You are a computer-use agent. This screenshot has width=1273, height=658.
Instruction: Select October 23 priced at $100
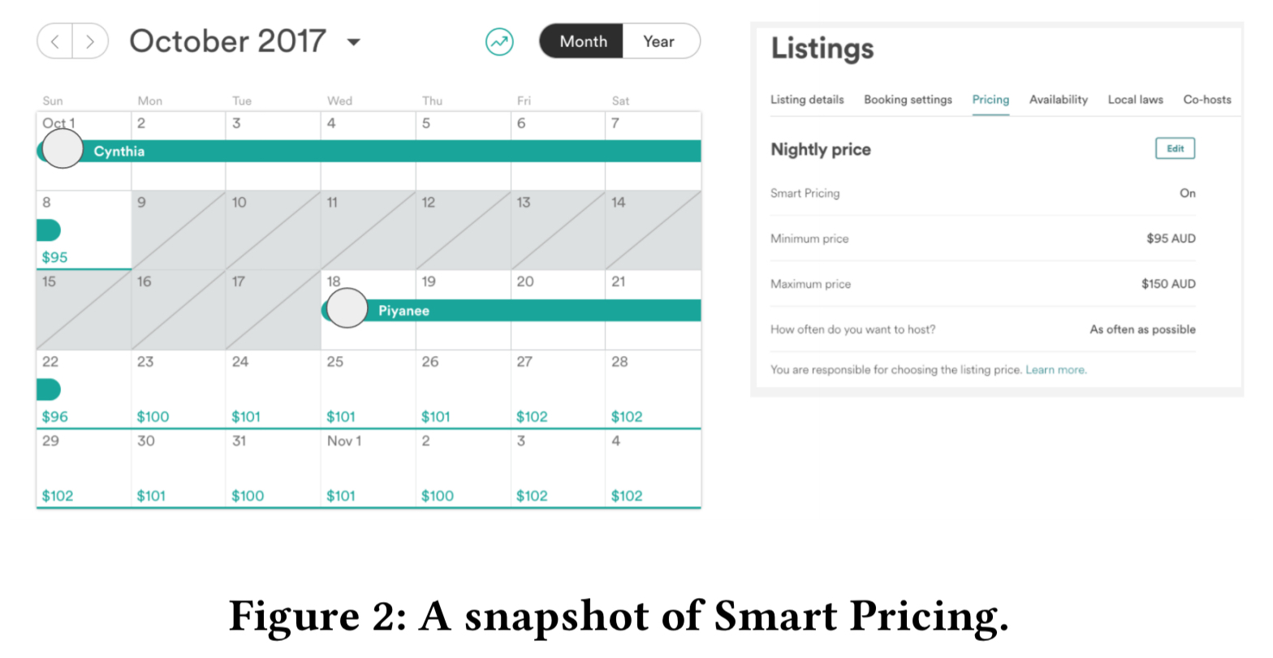[x=178, y=389]
